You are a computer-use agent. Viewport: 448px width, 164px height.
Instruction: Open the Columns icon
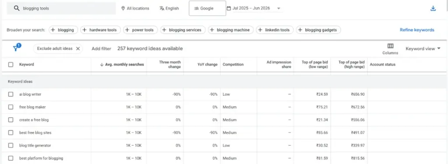[x=390, y=46]
